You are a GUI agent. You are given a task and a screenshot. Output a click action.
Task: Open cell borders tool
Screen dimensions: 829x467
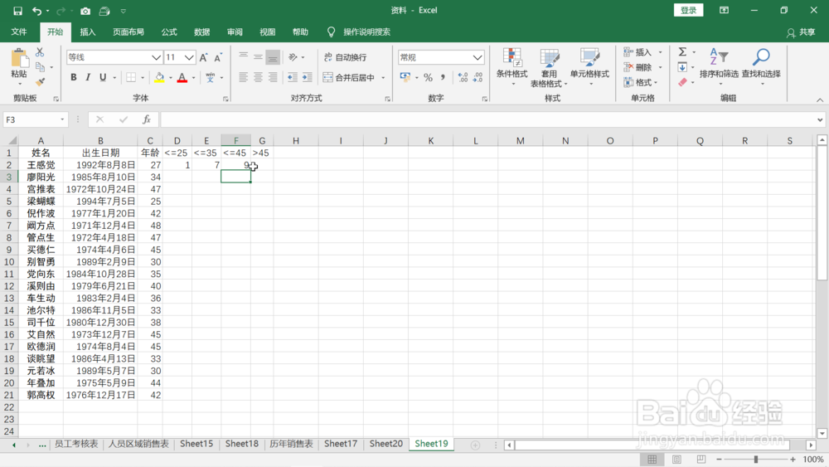coord(131,78)
